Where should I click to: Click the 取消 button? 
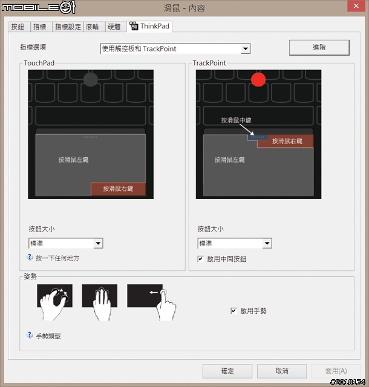coord(282,371)
